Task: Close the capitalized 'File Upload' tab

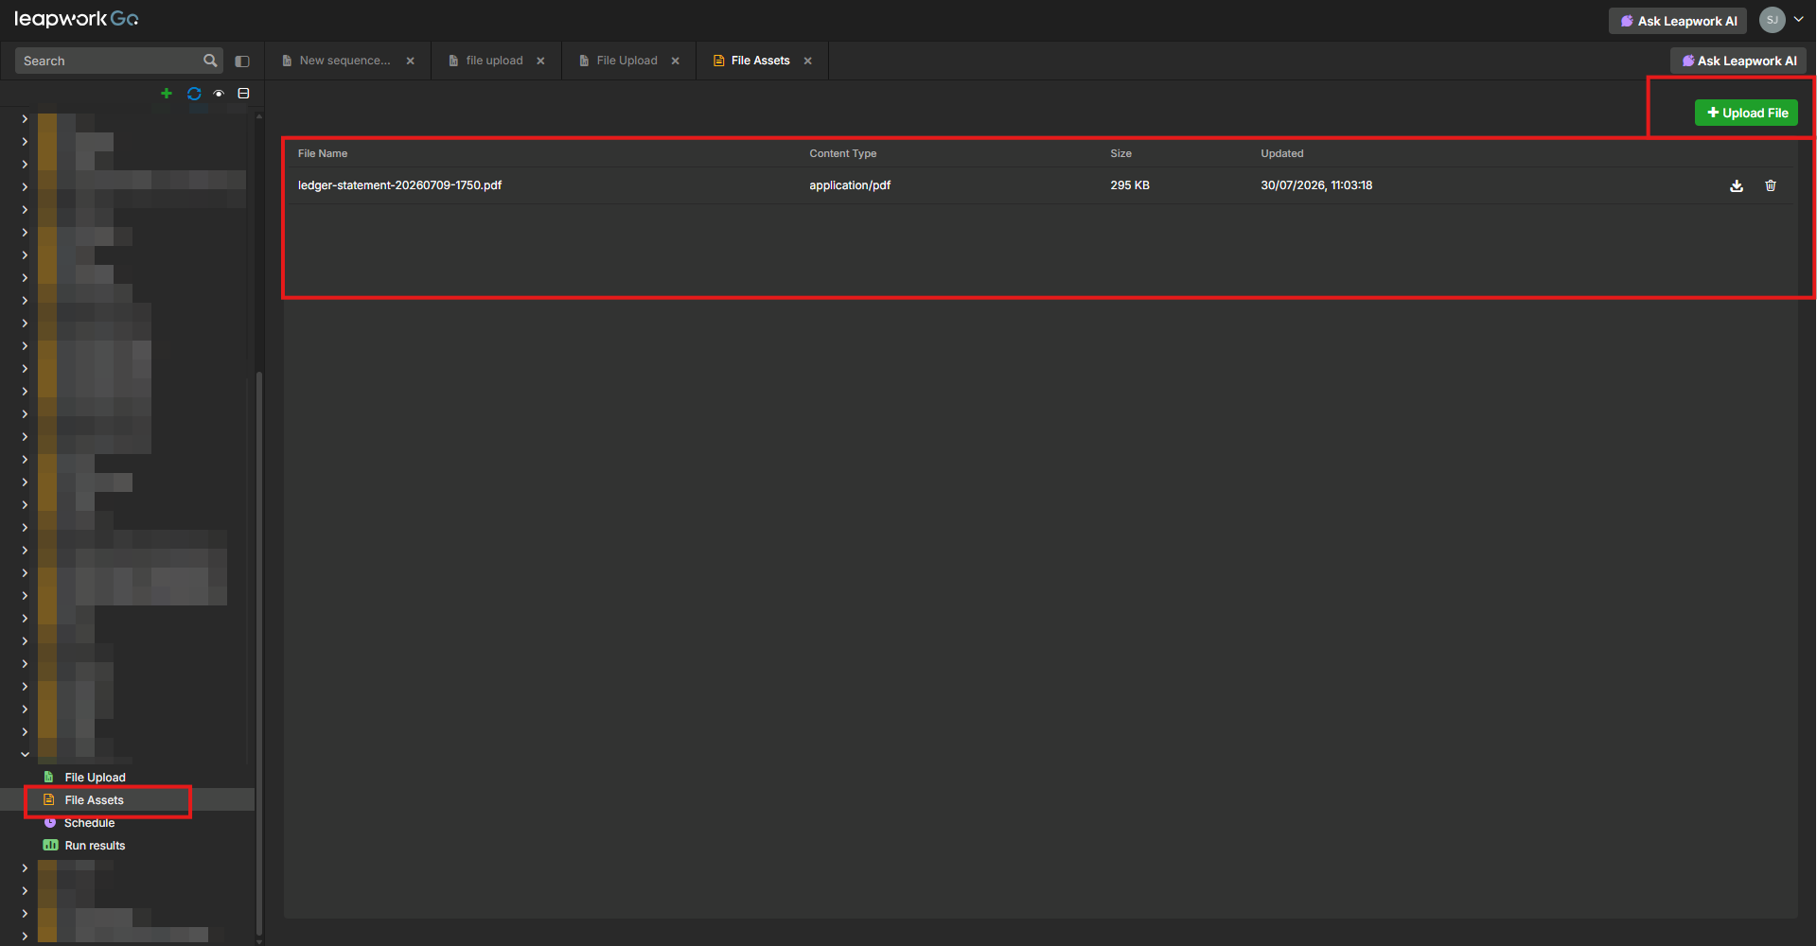Action: (676, 61)
